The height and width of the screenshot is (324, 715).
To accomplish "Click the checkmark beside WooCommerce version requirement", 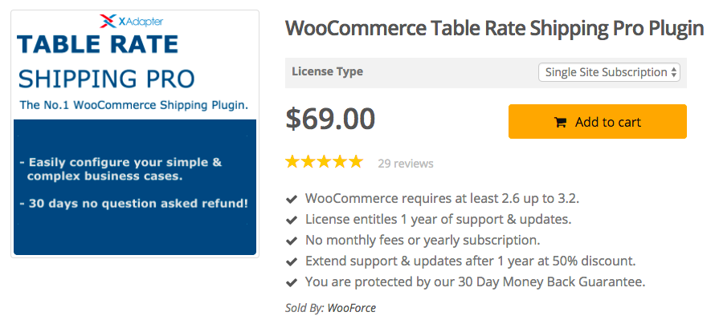I will (292, 198).
